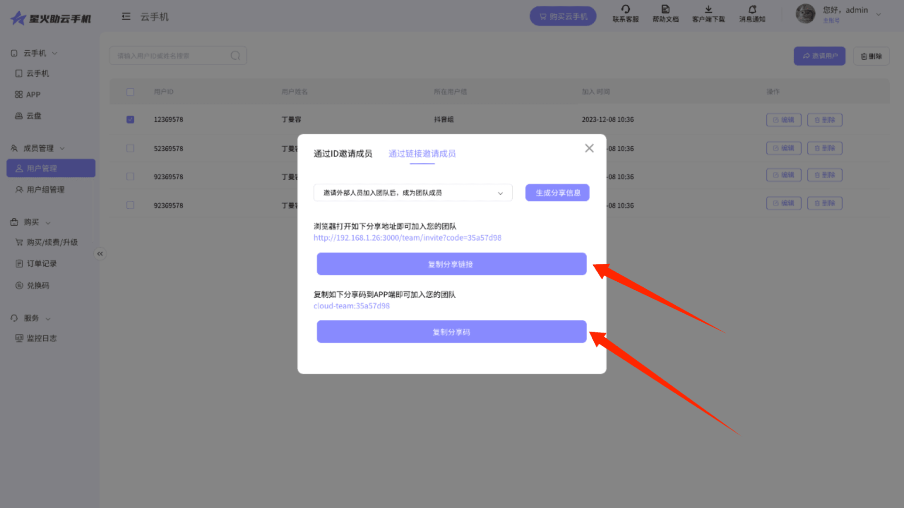Click the client download icon
Screen dimensions: 904x508
pyautogui.click(x=708, y=9)
